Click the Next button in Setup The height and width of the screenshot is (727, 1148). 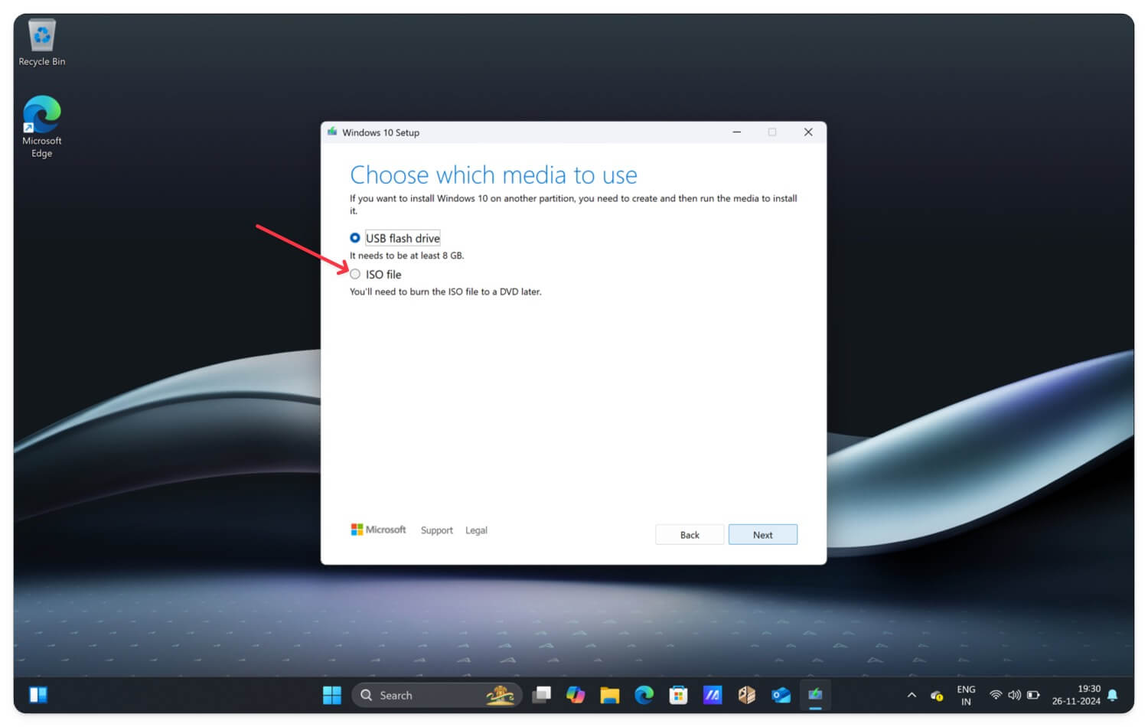coord(762,534)
